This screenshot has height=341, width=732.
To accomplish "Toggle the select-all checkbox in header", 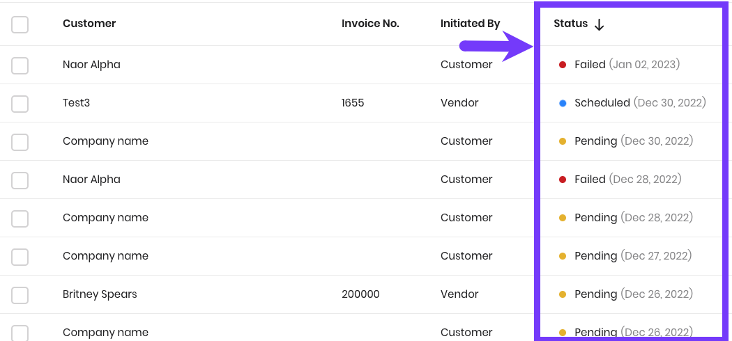I will 20,24.
